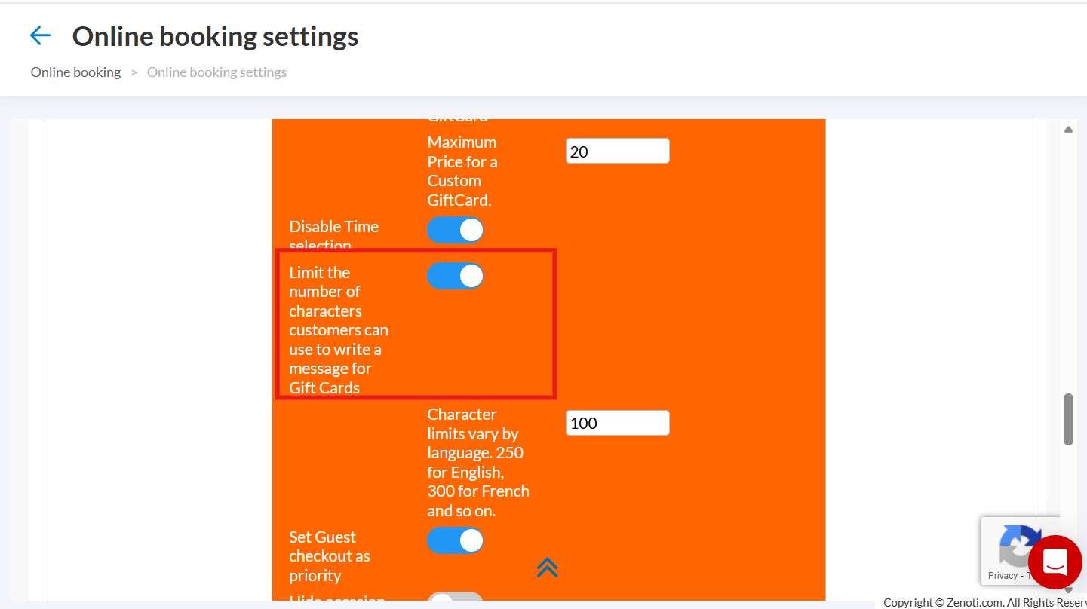Image resolution: width=1087 pixels, height=609 pixels.
Task: Go to Online booking breadcrumb link
Action: tap(75, 72)
